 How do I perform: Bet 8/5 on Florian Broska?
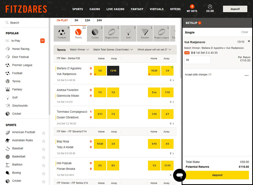113,166
